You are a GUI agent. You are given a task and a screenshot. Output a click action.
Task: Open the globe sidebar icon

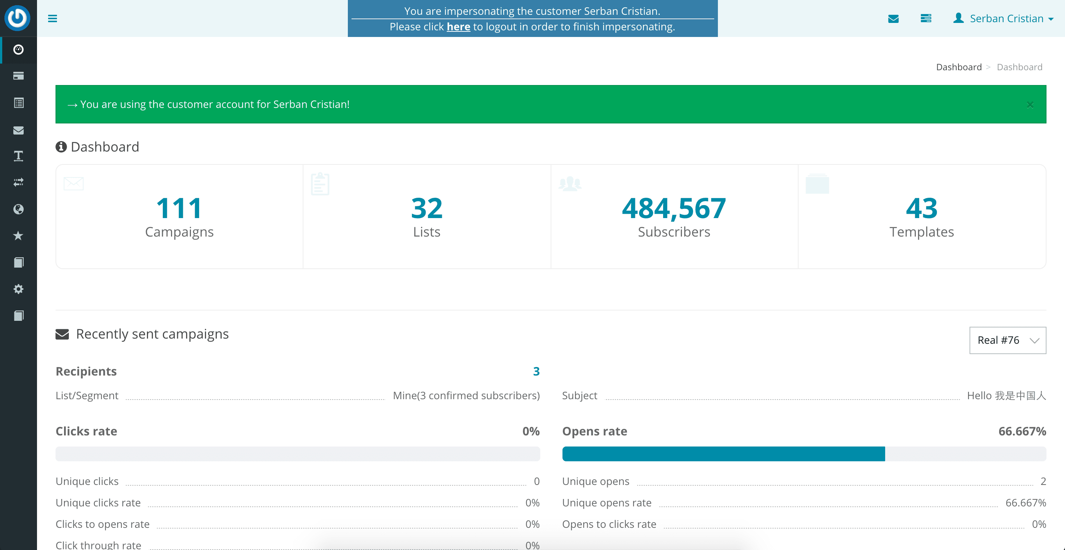18,209
